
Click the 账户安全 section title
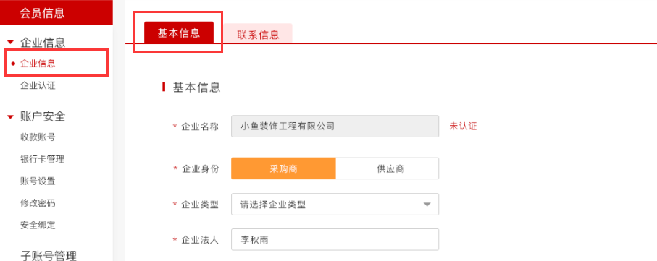[43, 116]
